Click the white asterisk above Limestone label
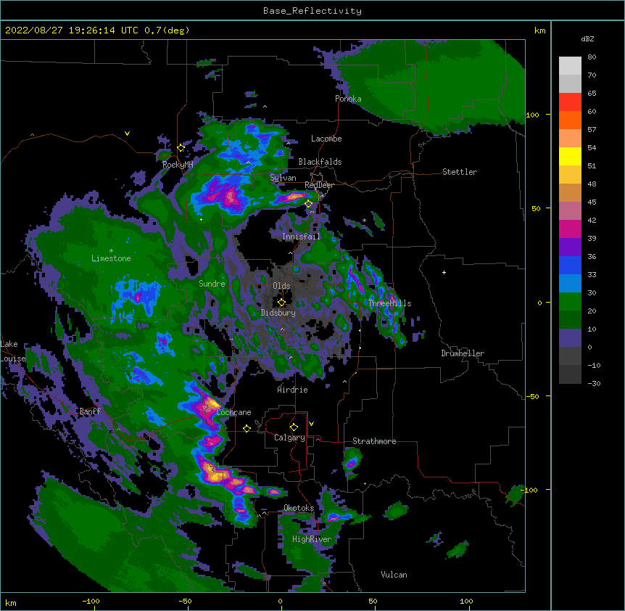 pos(111,251)
